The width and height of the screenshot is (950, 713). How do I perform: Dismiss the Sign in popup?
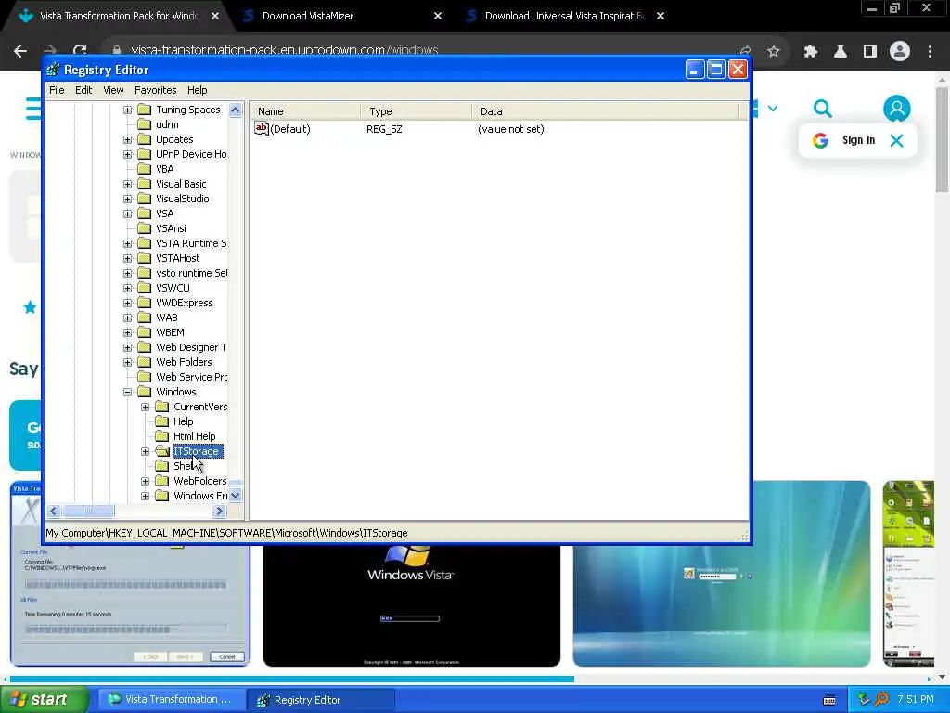point(897,141)
